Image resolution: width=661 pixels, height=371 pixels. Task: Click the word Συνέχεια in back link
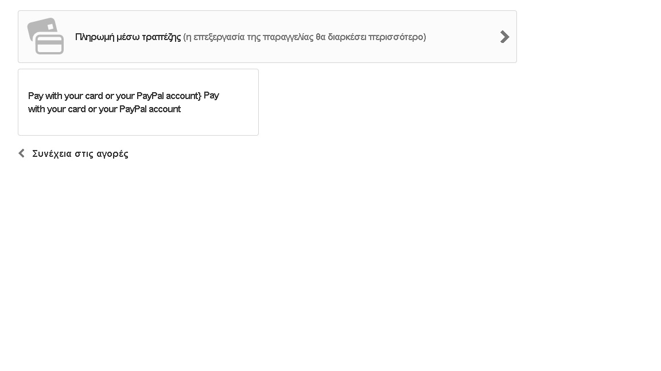coord(52,153)
